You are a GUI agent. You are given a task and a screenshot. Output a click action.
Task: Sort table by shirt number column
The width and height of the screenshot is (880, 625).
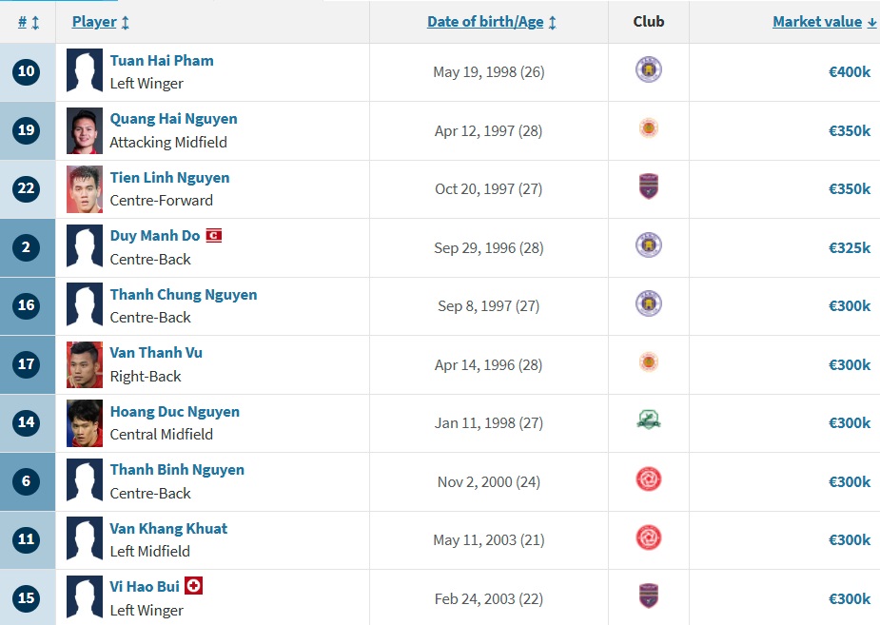coord(28,22)
